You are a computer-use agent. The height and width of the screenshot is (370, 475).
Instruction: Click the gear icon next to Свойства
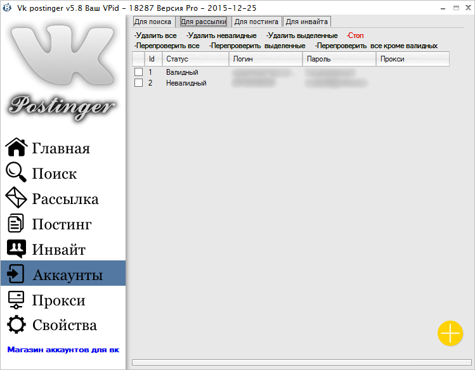(16, 324)
